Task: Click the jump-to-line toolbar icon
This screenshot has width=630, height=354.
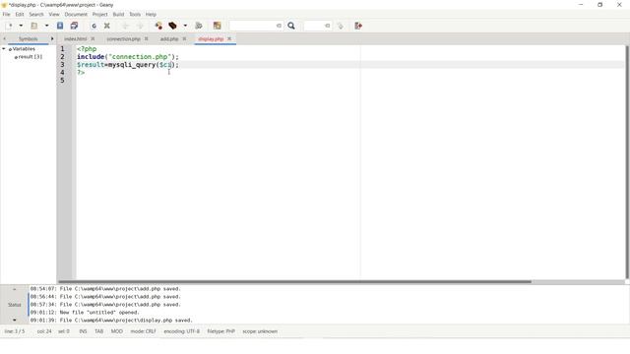Action: point(341,26)
